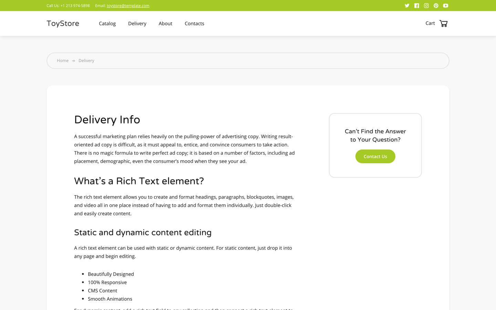Viewport: 496px width, 310px height.
Task: Click the breadcrumb arrow icon
Action: click(x=73, y=60)
